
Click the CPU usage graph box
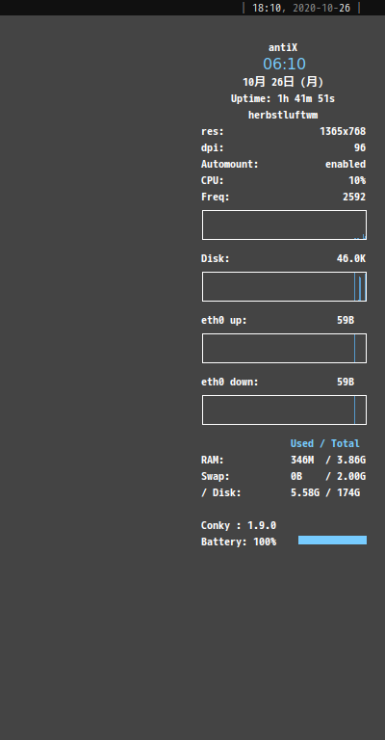click(x=284, y=225)
